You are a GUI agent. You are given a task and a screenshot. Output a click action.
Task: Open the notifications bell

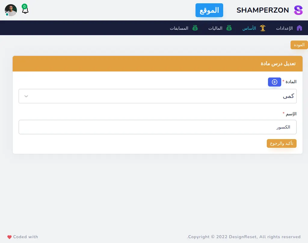[x=25, y=11]
